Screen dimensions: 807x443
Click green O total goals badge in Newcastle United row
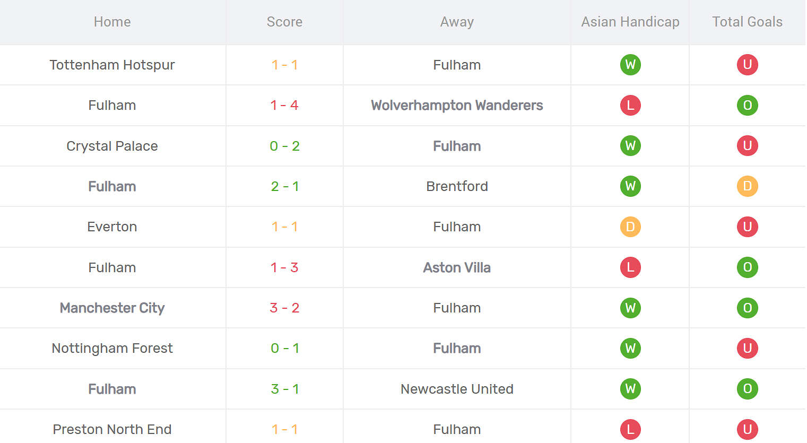tap(747, 389)
